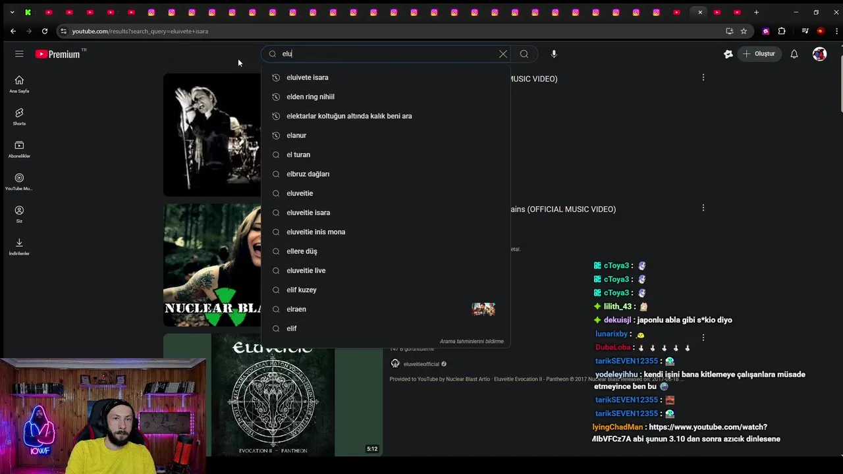
Task: Open the YouTube hamburger guide menu
Action: [x=19, y=54]
